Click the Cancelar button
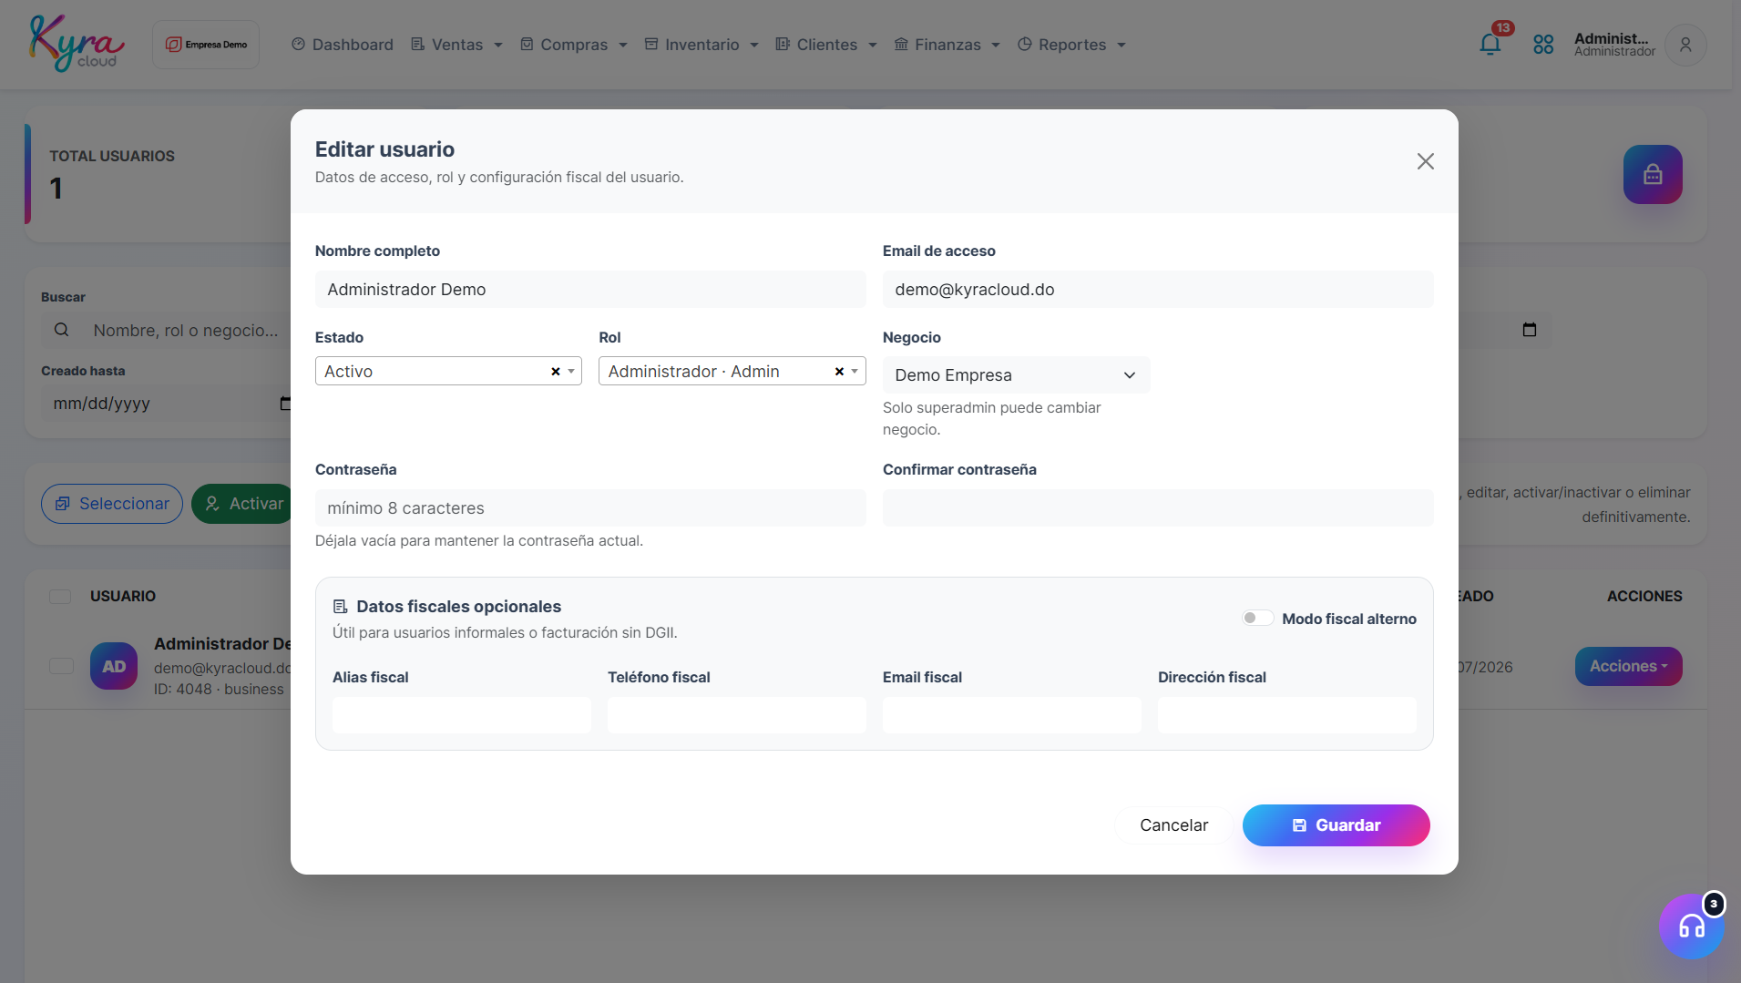 click(1173, 825)
